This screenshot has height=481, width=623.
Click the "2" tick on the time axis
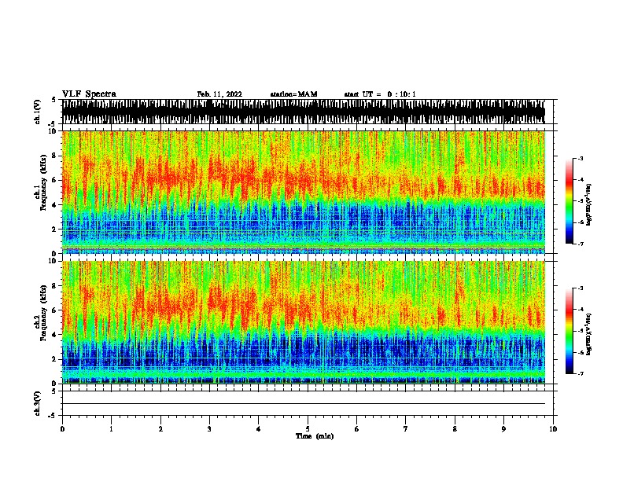[160, 429]
